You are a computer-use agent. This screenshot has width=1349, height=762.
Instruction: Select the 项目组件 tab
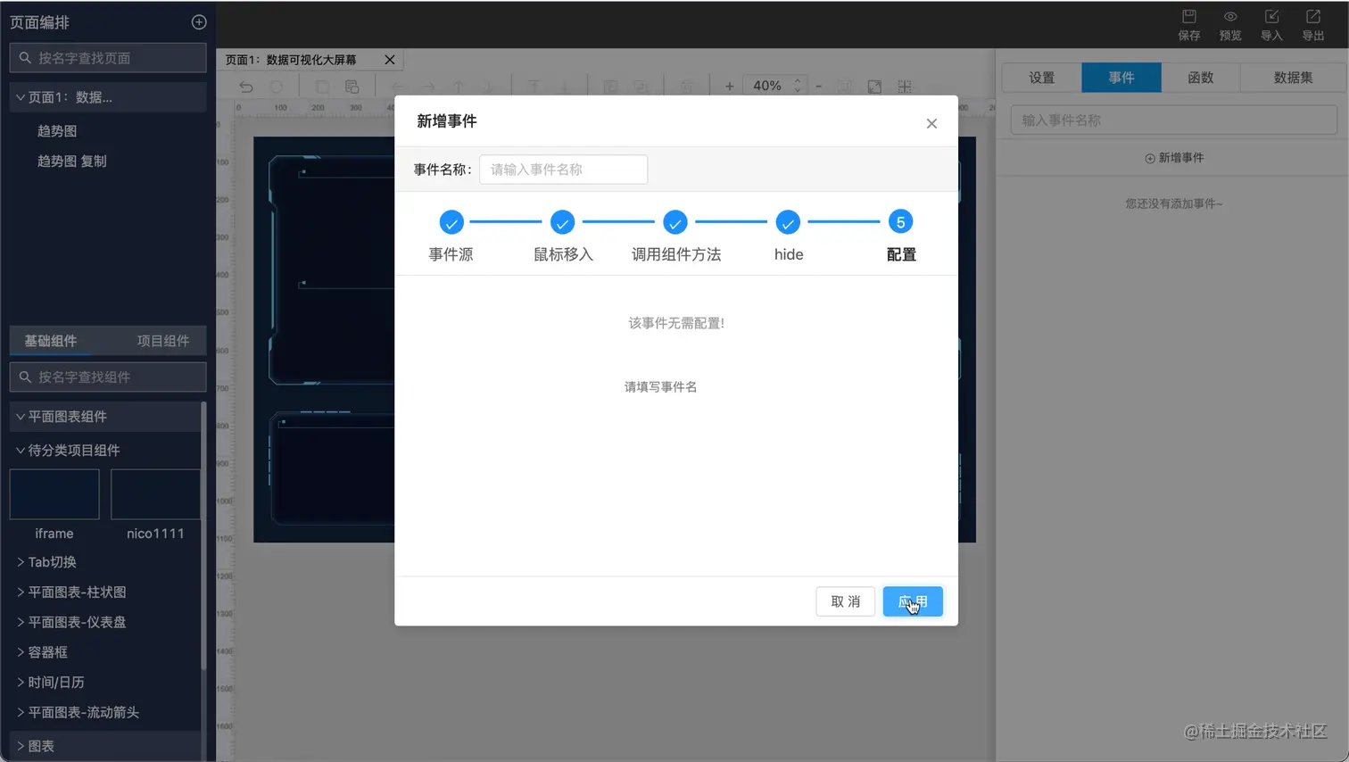163,341
